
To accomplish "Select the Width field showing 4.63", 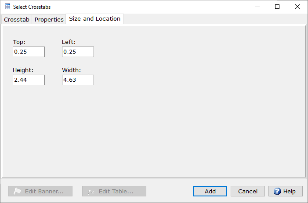I will 78,80.
